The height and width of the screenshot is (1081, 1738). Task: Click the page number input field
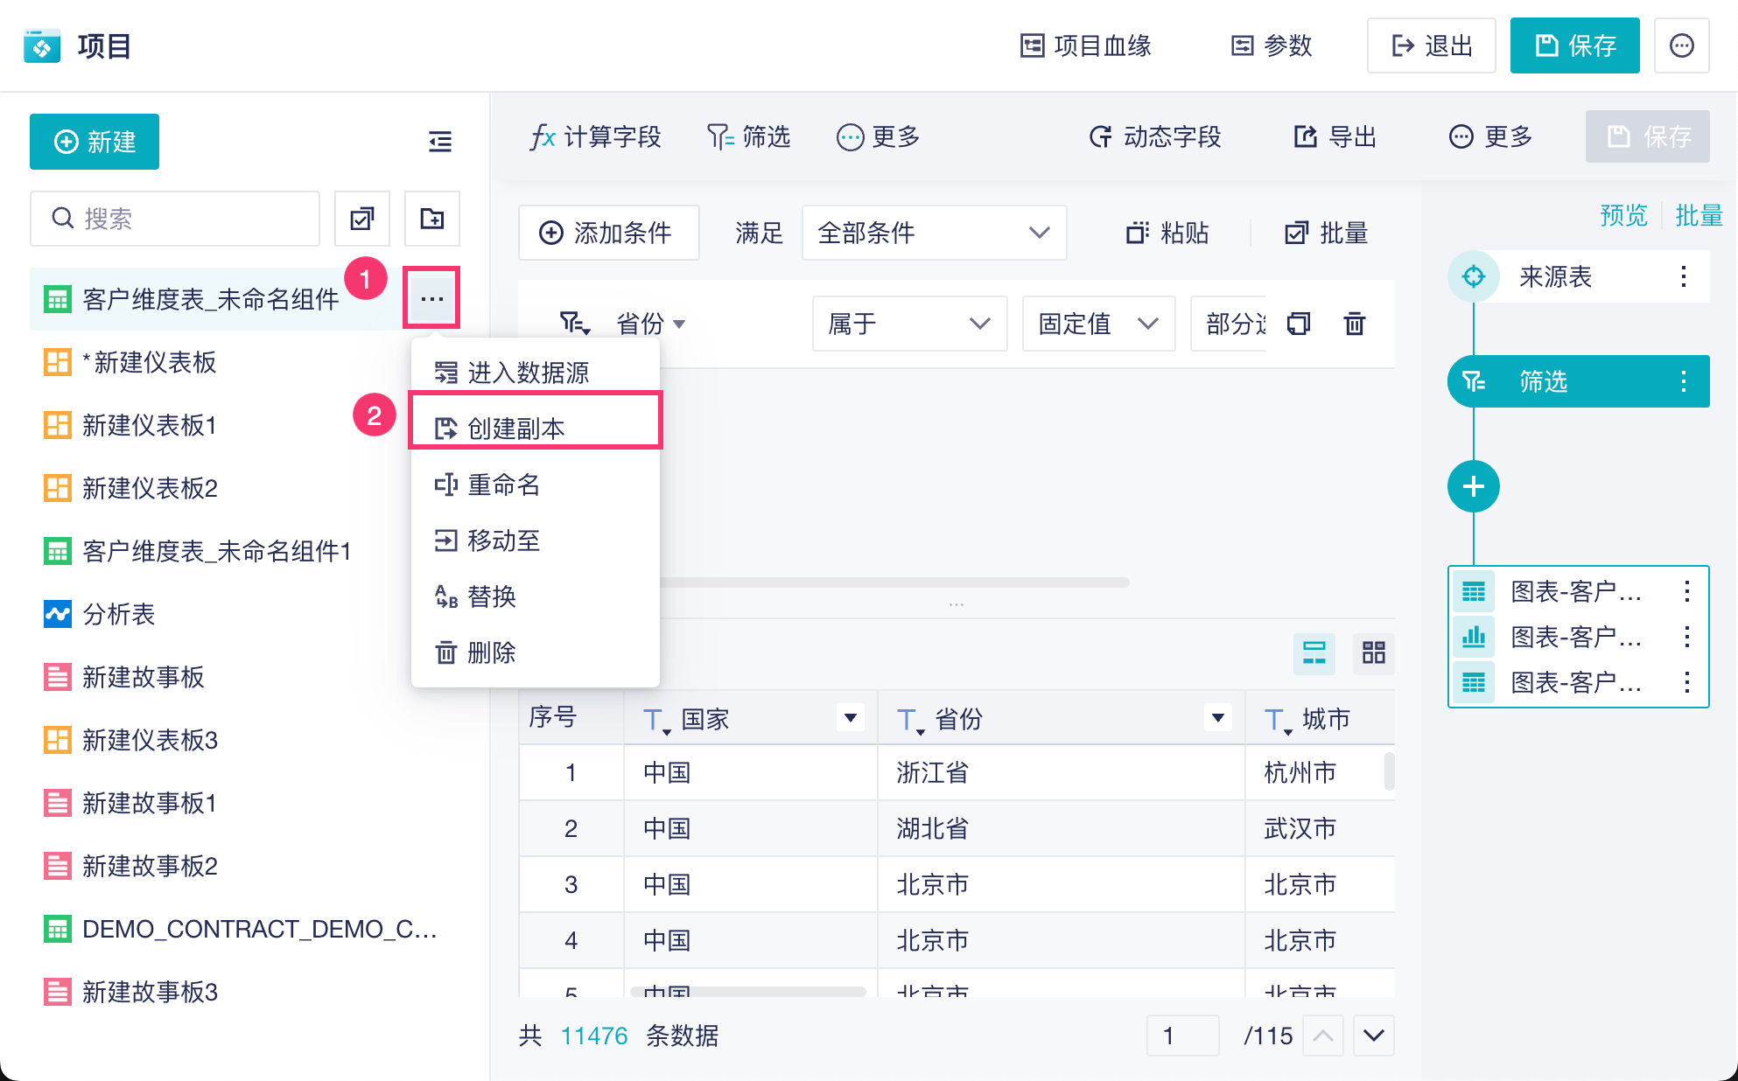pos(1182,1036)
